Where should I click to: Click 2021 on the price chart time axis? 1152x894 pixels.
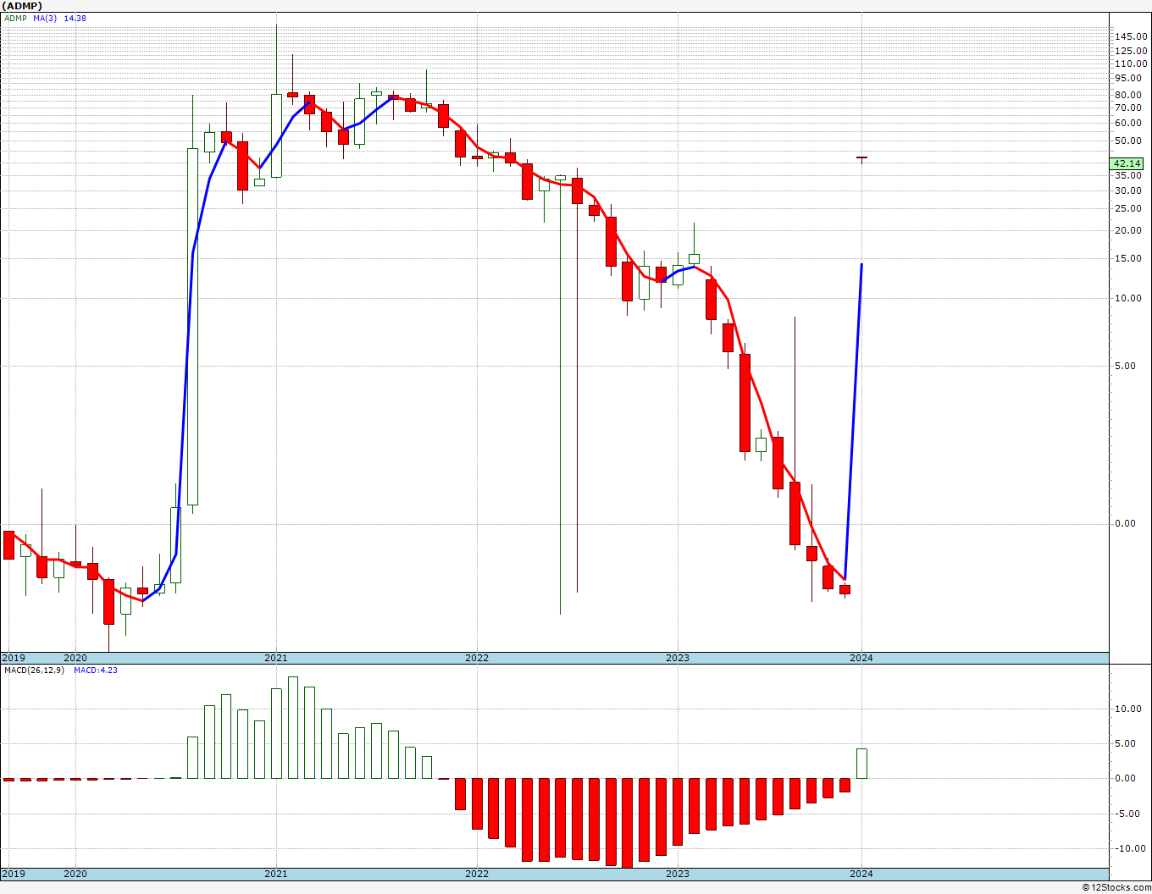pos(276,658)
